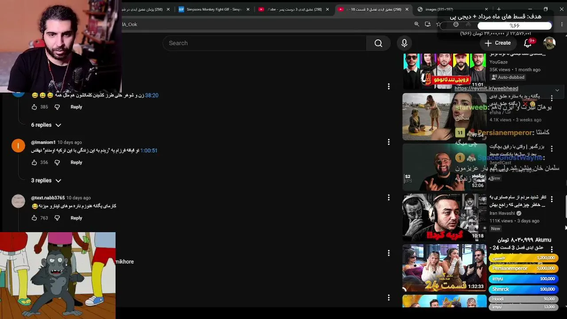Open the 3epellCast video thumbnail, 52:06
567x319 pixels.
pos(444,167)
